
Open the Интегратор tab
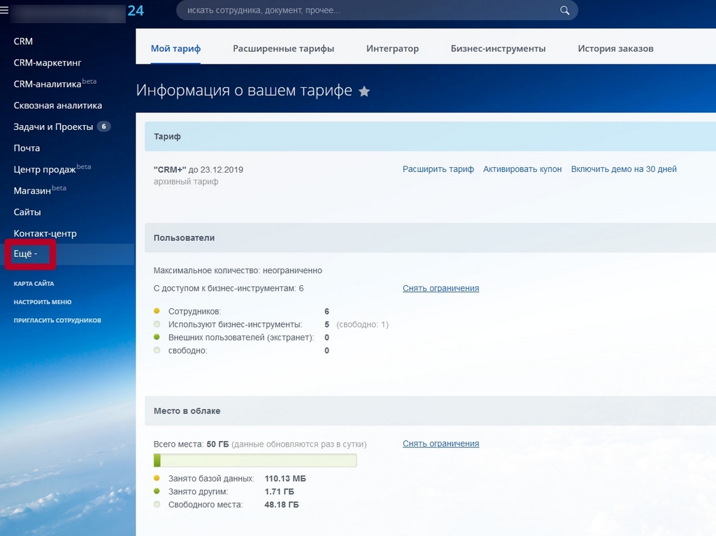tap(392, 48)
